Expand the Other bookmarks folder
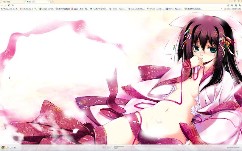242x151 pixels. click(x=233, y=9)
